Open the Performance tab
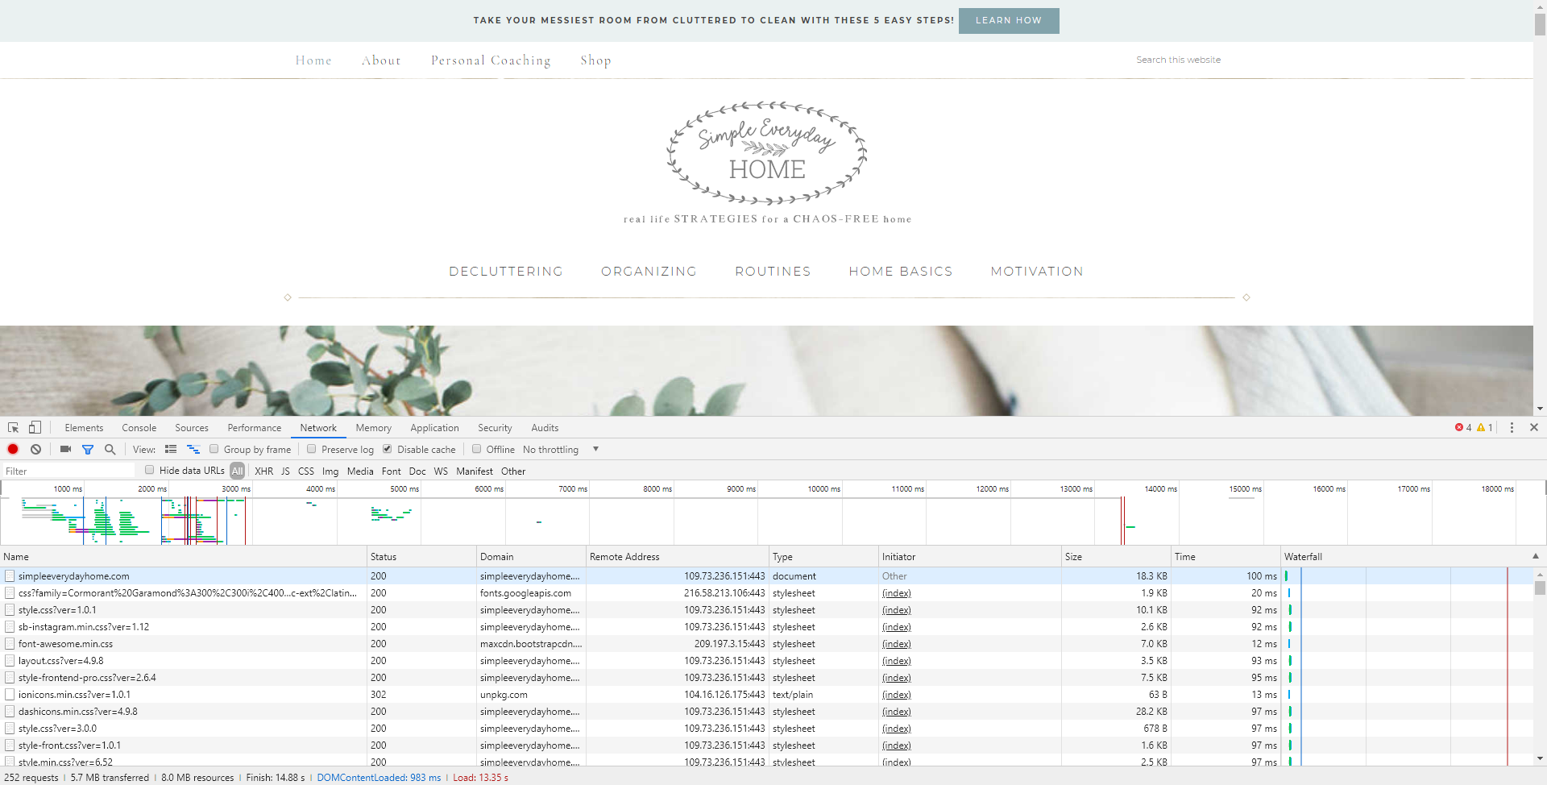1547x785 pixels. coord(255,428)
